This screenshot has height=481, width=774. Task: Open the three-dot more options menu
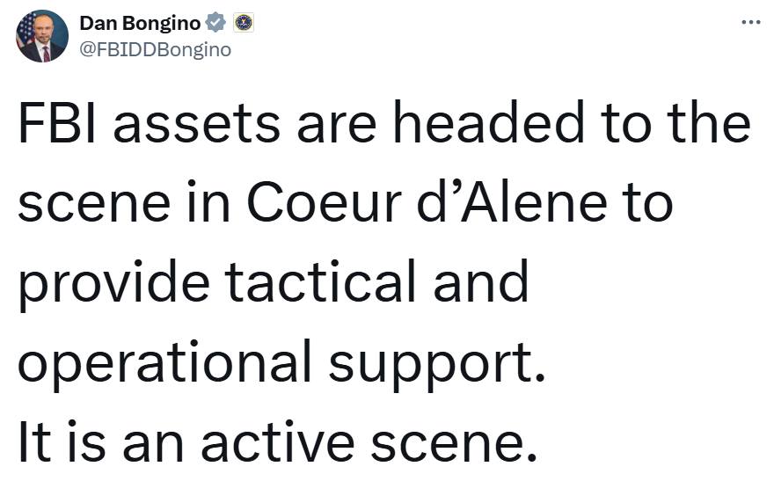(751, 22)
